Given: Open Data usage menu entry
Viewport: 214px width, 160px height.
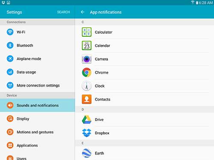Looking at the screenshot, I should point(37,72).
